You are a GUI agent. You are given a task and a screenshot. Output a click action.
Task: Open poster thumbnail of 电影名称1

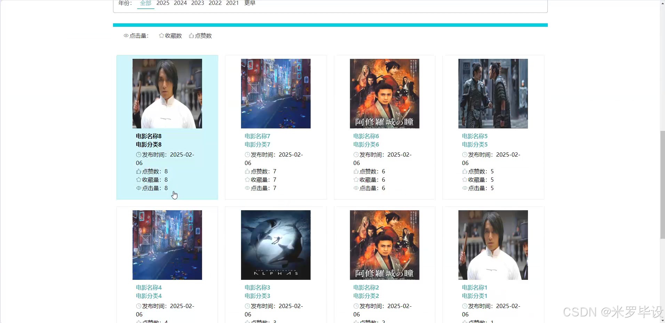tap(493, 245)
